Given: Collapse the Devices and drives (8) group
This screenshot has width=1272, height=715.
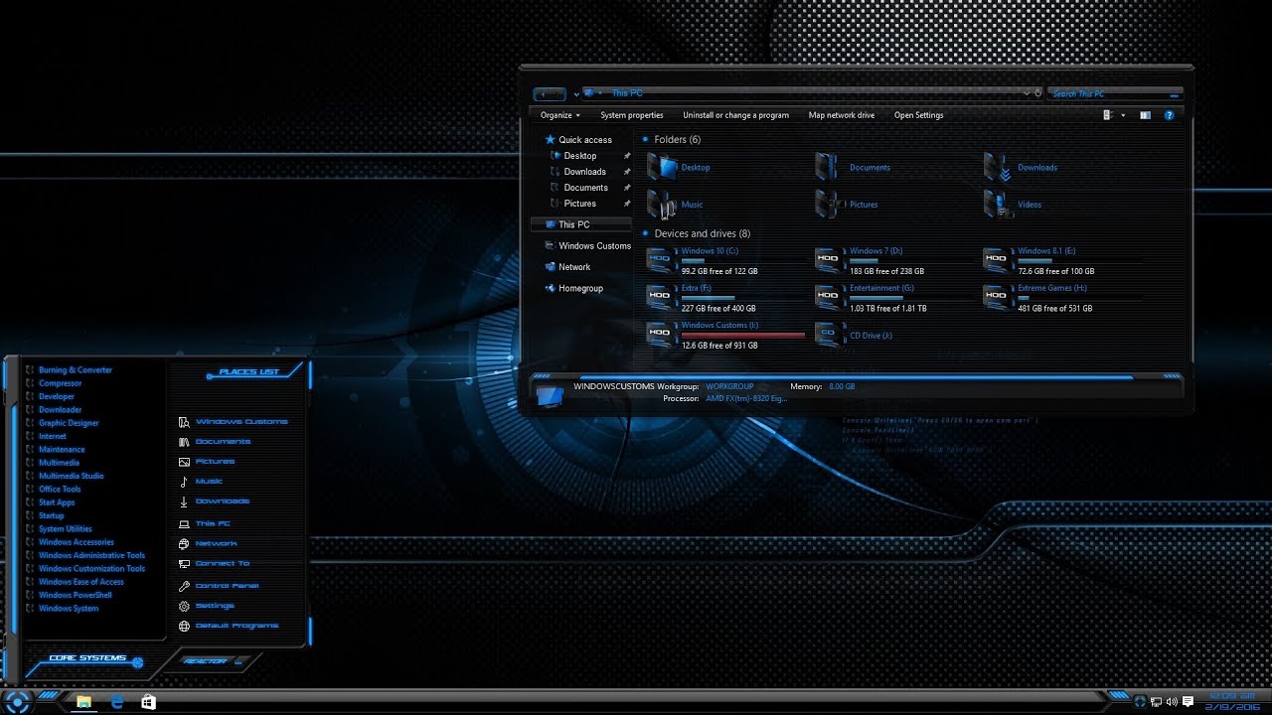Looking at the screenshot, I should 646,234.
